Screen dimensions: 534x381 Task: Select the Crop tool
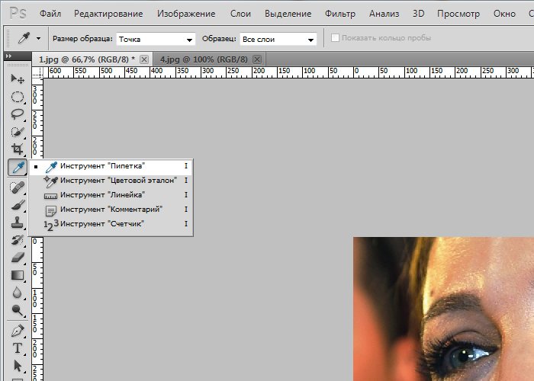point(17,149)
